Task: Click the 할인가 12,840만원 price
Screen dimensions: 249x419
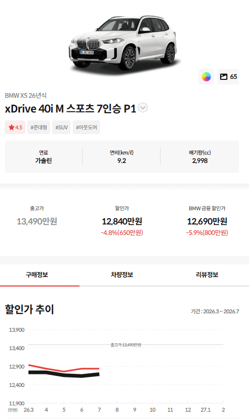Action: (x=122, y=221)
